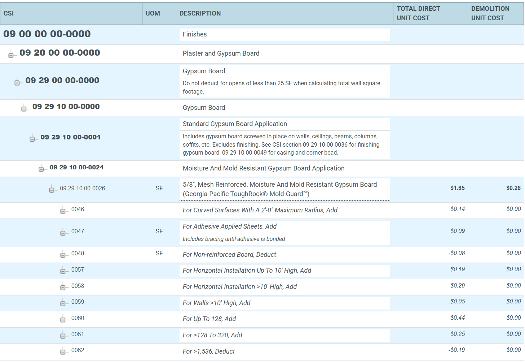
Task: Select the 0047 item code
Action: click(x=78, y=231)
